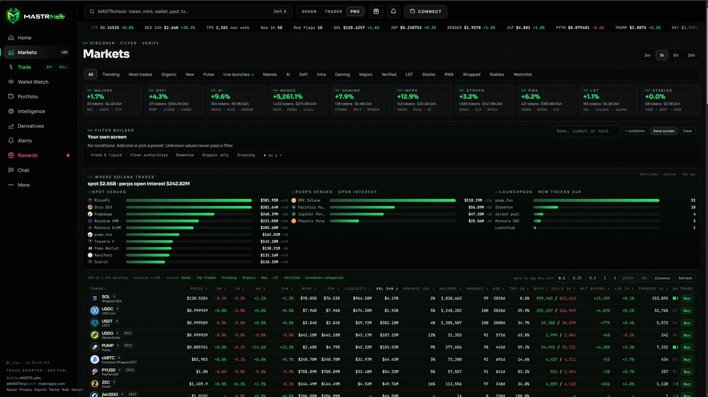The image size is (708, 397).
Task: Click the magnifier icon in the search bar
Action: pos(92,11)
